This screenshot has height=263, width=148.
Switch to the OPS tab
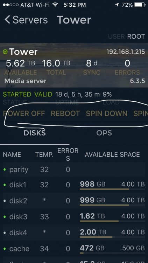point(104,133)
